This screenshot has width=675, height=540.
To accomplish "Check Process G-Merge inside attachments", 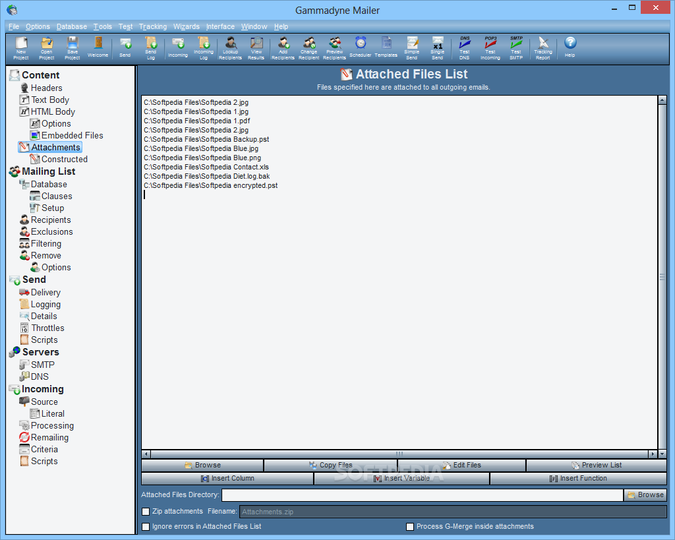I will (410, 527).
